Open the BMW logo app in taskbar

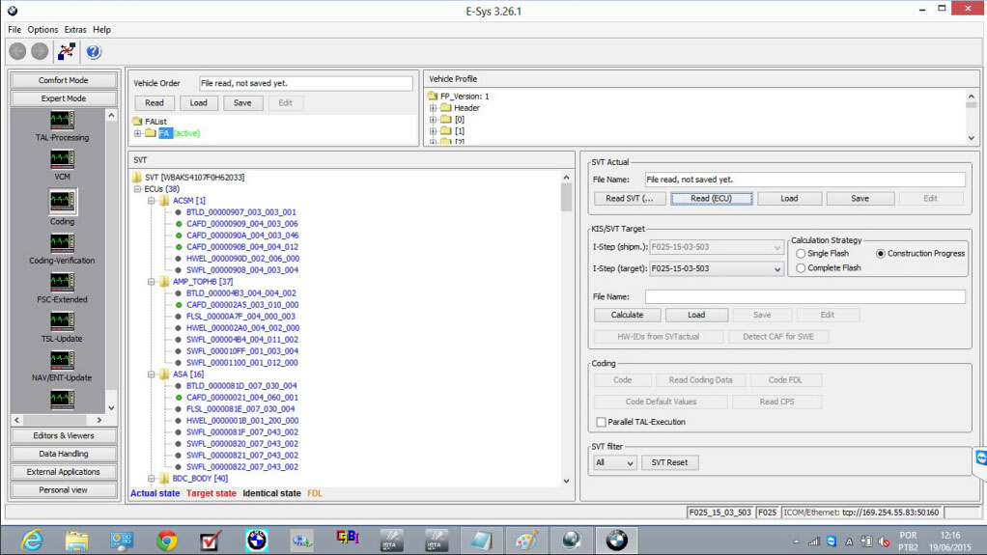pyautogui.click(x=616, y=540)
